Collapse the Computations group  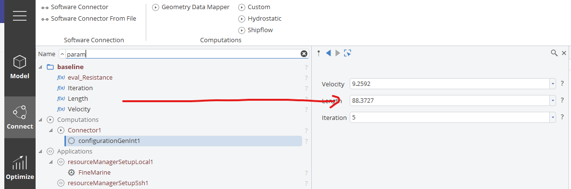[x=40, y=119]
